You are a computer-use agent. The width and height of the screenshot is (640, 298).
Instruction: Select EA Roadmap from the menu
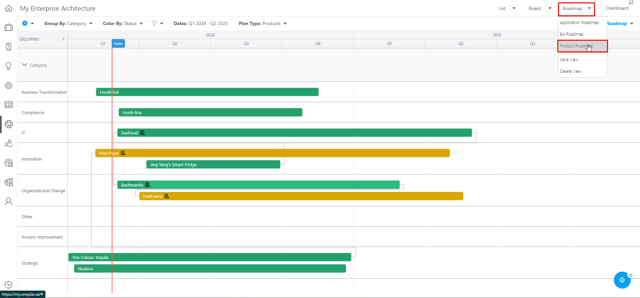pos(572,34)
